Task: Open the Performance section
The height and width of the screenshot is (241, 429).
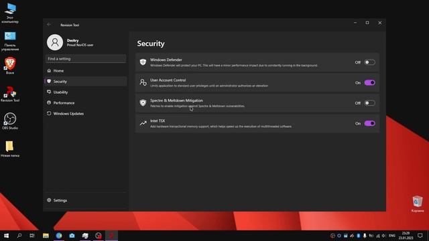Action: click(86, 102)
